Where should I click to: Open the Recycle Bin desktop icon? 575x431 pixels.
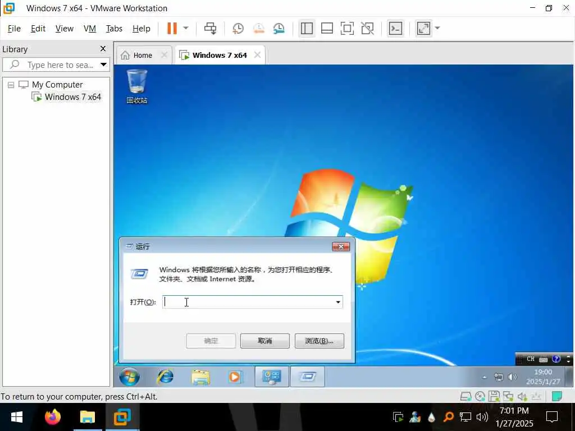coord(137,86)
